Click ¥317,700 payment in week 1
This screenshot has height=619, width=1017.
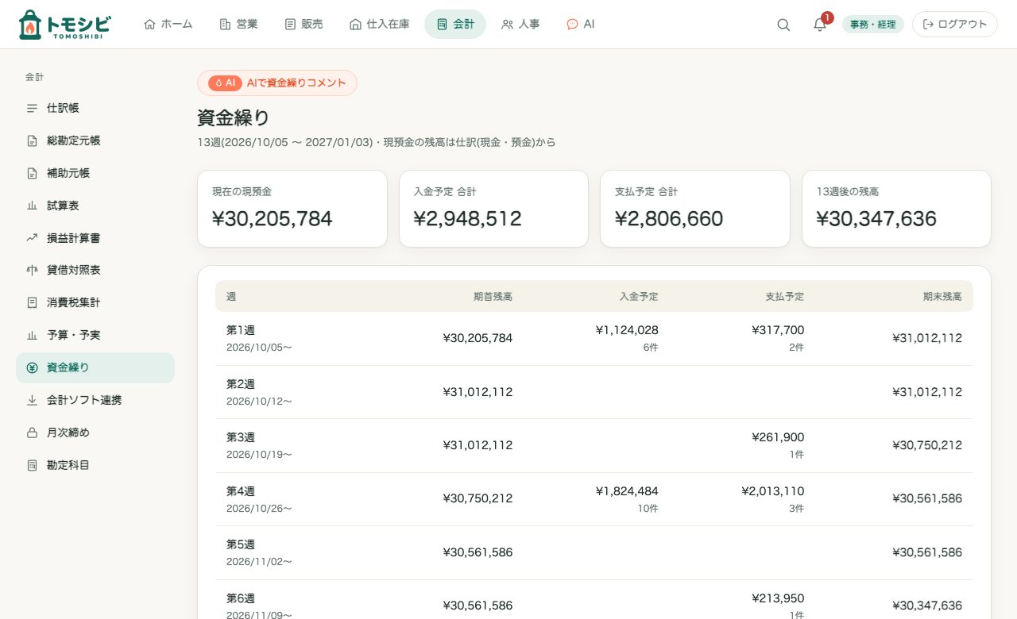pyautogui.click(x=778, y=330)
